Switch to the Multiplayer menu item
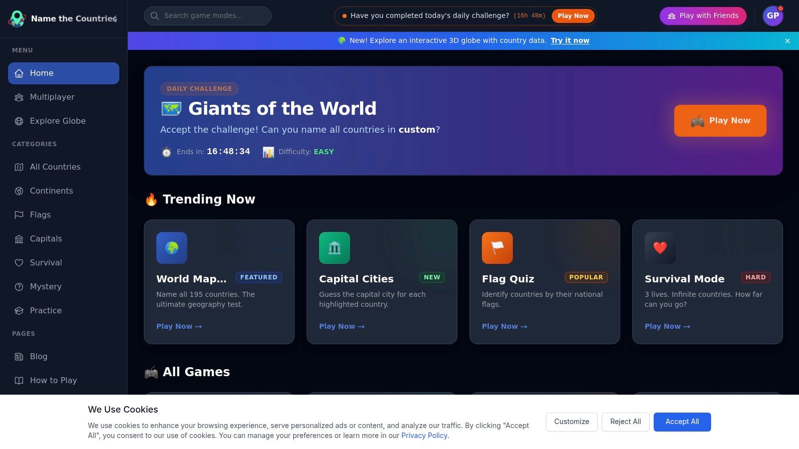This screenshot has height=449, width=799. (52, 97)
